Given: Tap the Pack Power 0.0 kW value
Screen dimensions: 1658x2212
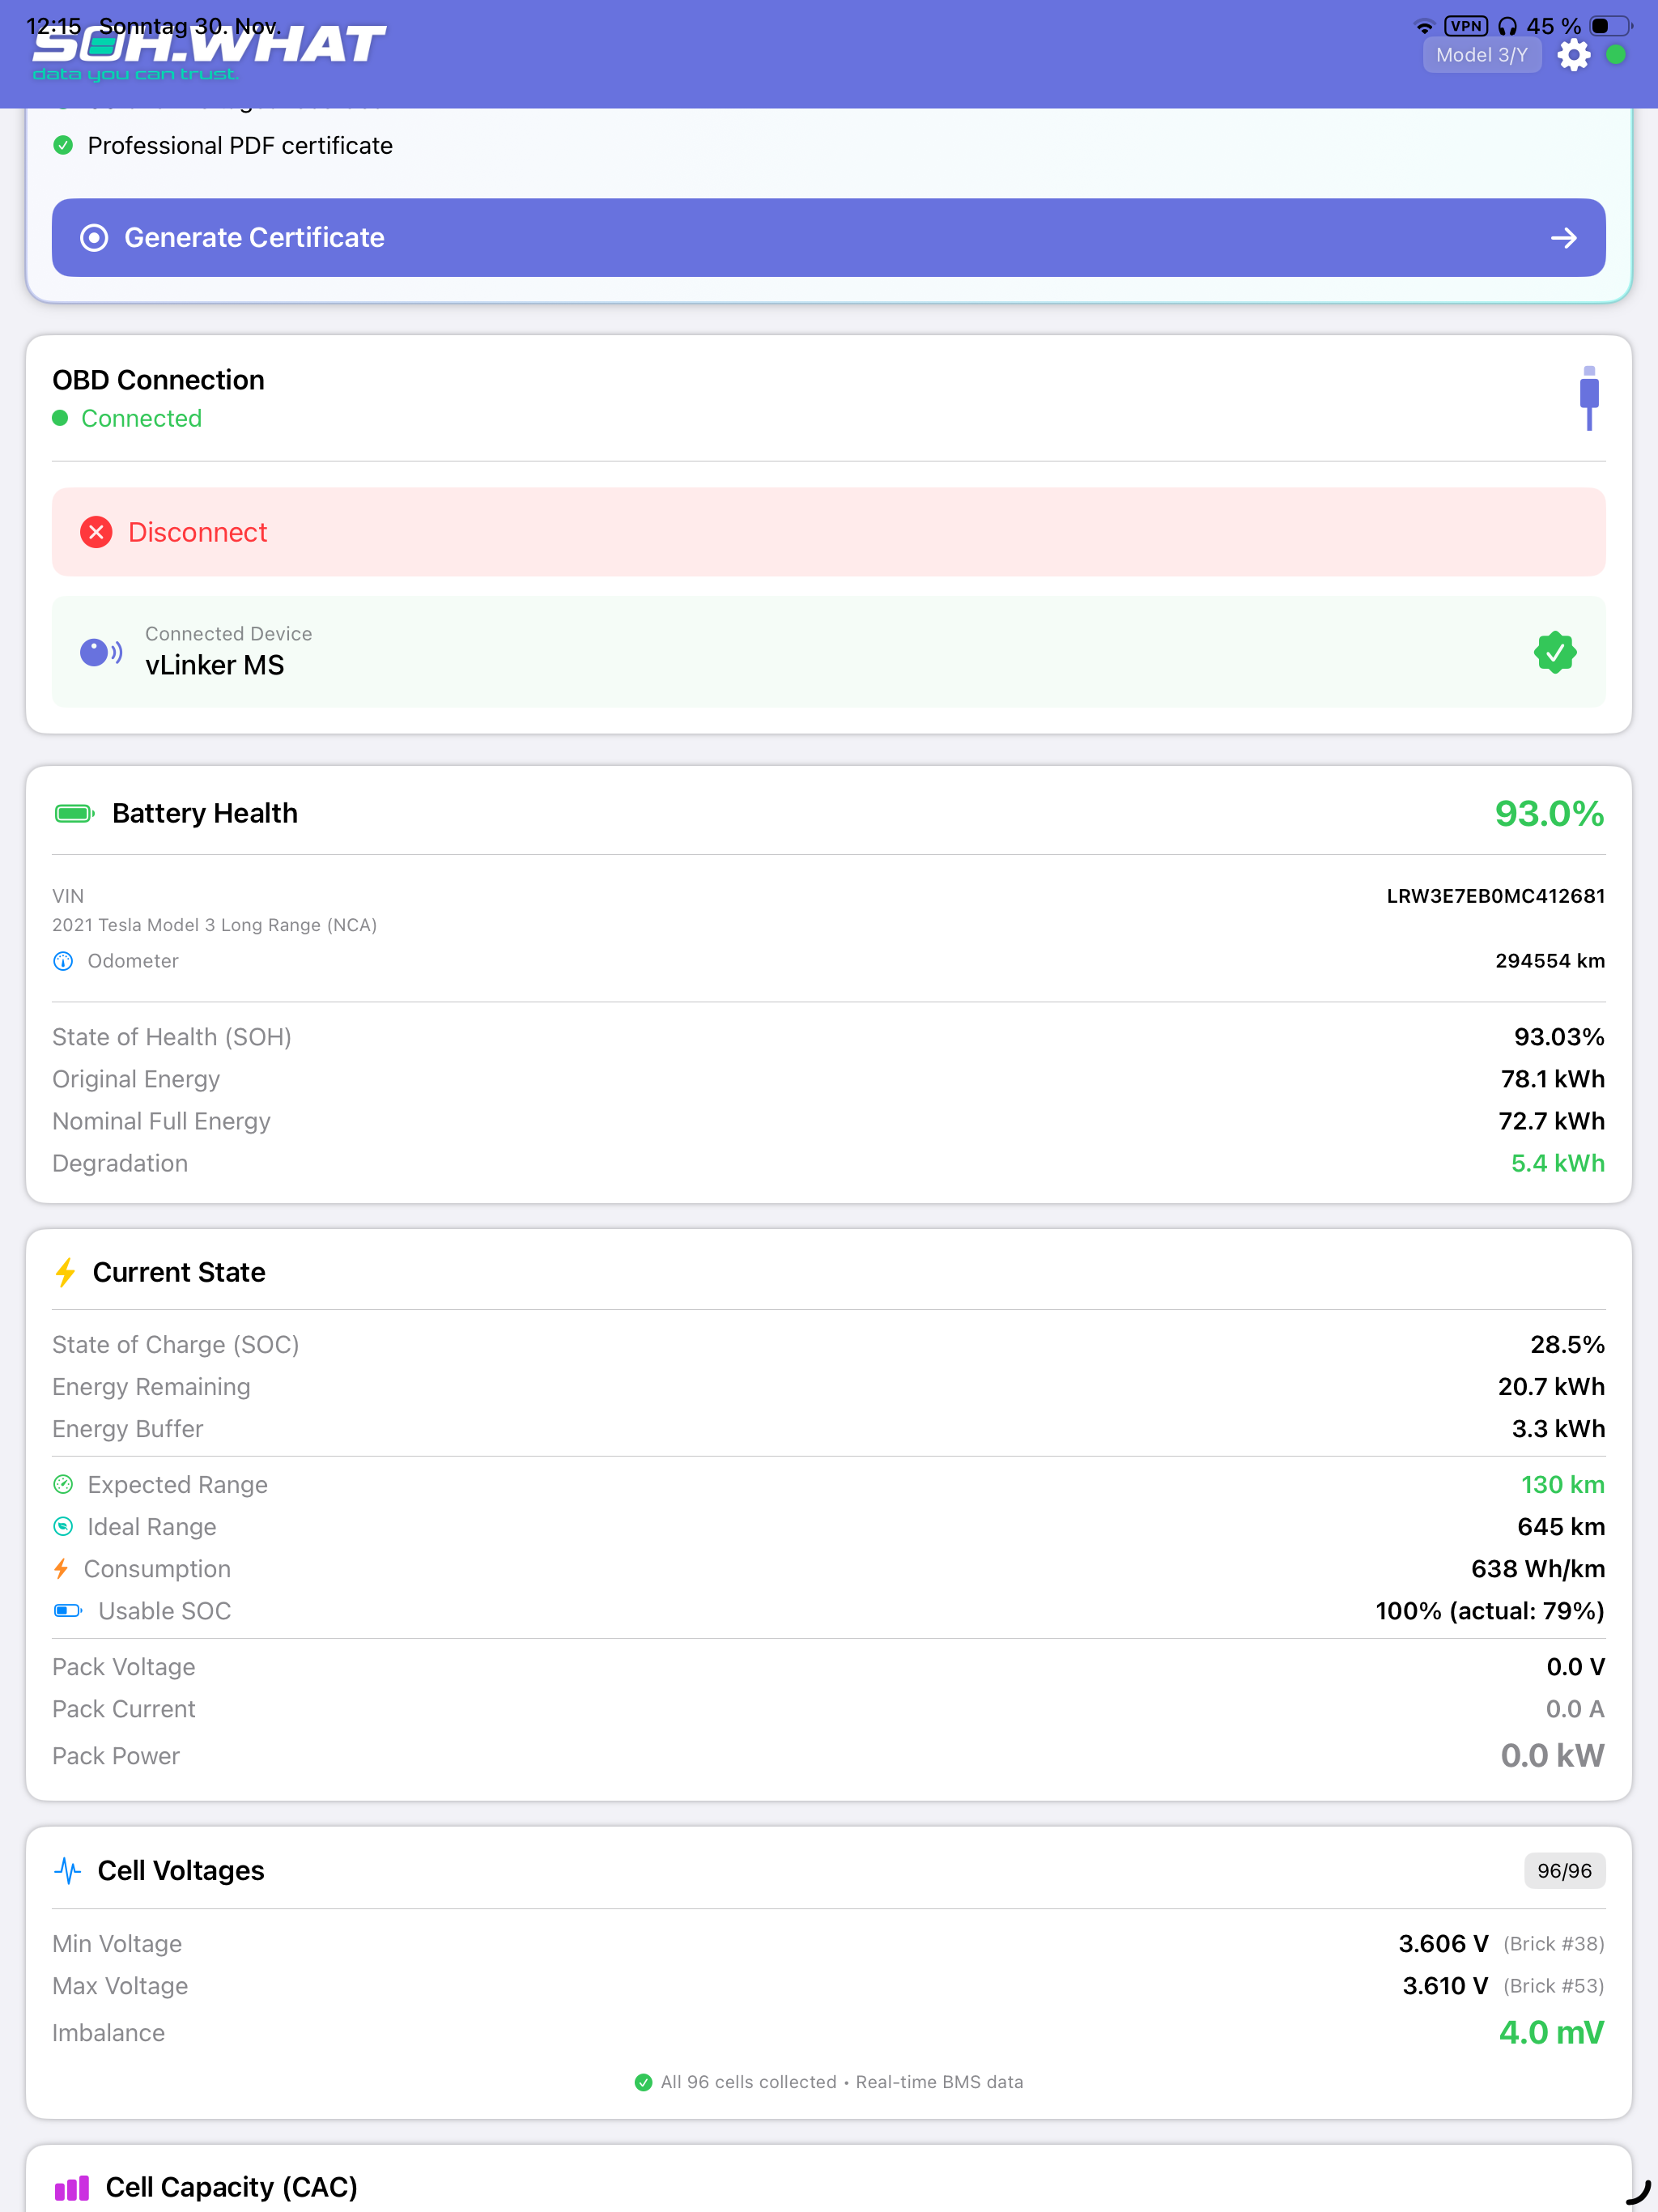Looking at the screenshot, I should (x=1553, y=1755).
